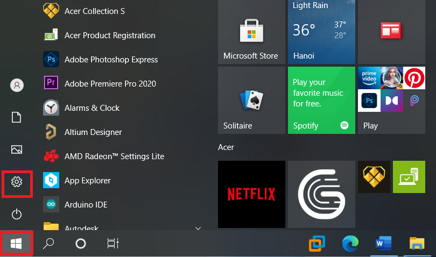Open the Spotify tile
The width and height of the screenshot is (436, 257).
(321, 101)
